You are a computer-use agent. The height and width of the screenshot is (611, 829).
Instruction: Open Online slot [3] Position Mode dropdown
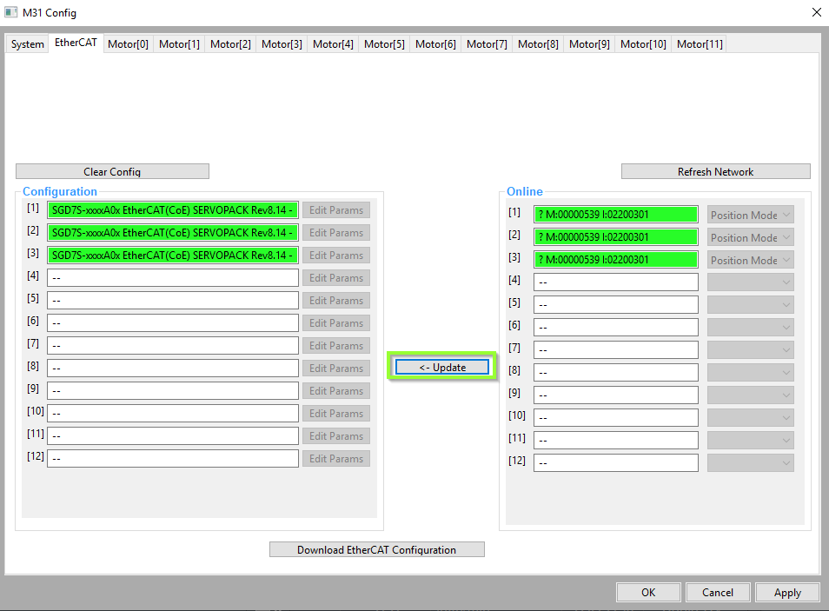[750, 260]
